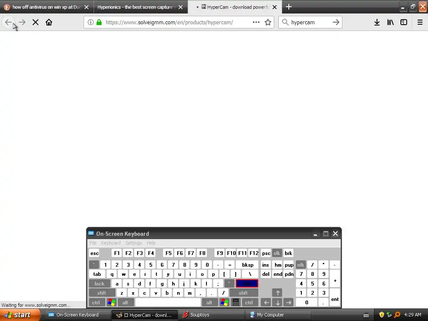Viewport: 428px width, 321px height.
Task: View the green padlock connection details
Action: (x=99, y=23)
